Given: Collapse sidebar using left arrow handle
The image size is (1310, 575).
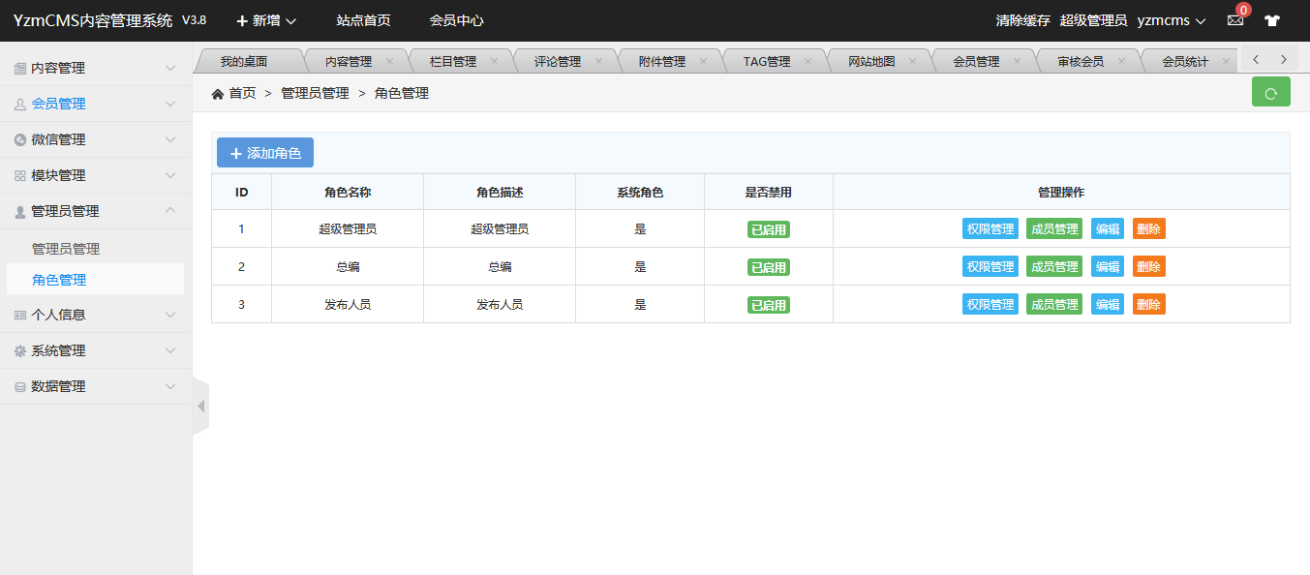Looking at the screenshot, I should (x=200, y=407).
